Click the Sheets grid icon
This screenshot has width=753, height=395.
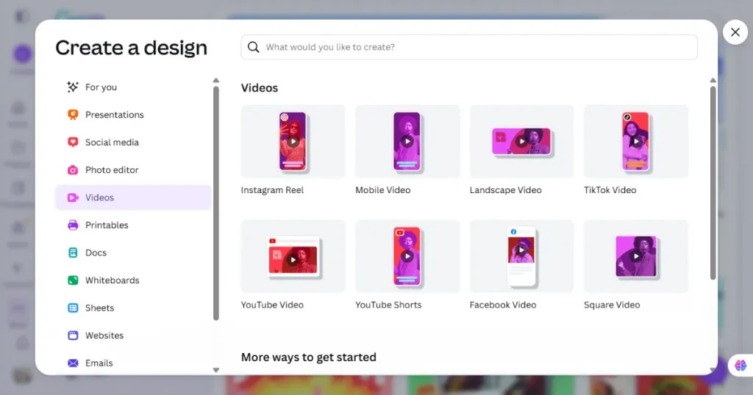point(73,308)
